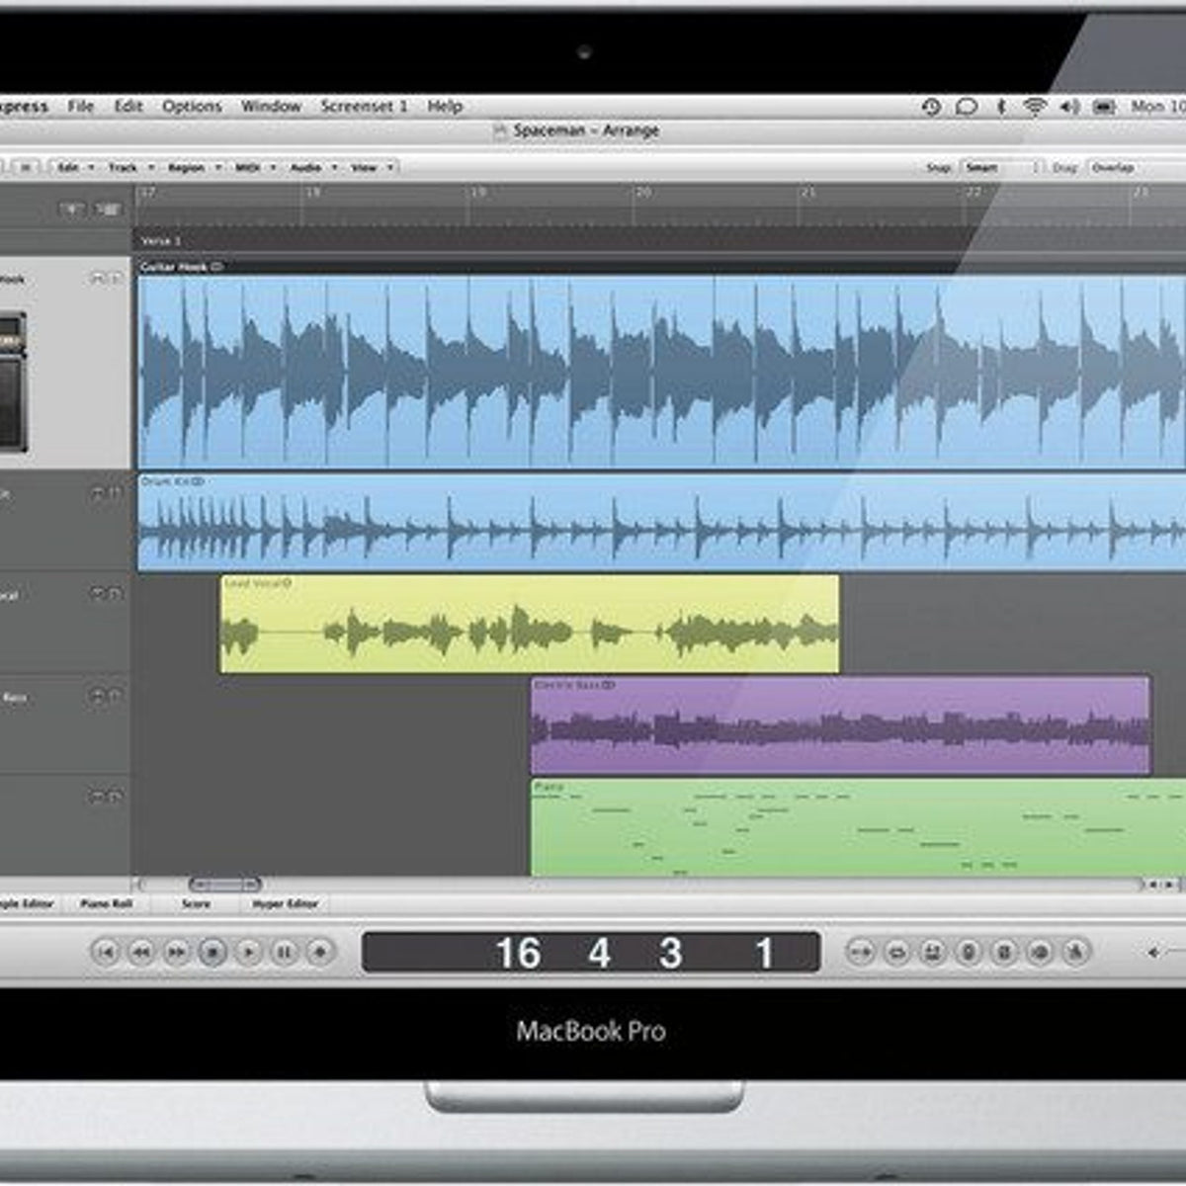
Task: Click the guitar amp icon on the Guitar Hook track
Action: 13,382
